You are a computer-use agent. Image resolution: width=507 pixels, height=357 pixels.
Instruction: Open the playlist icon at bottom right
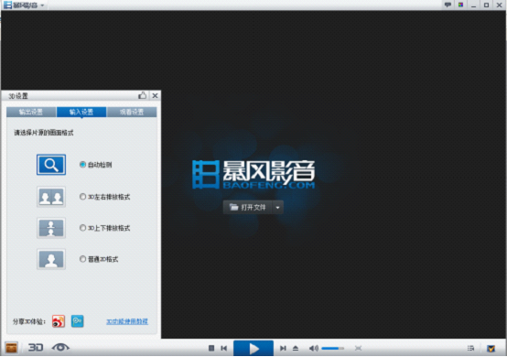(x=470, y=348)
